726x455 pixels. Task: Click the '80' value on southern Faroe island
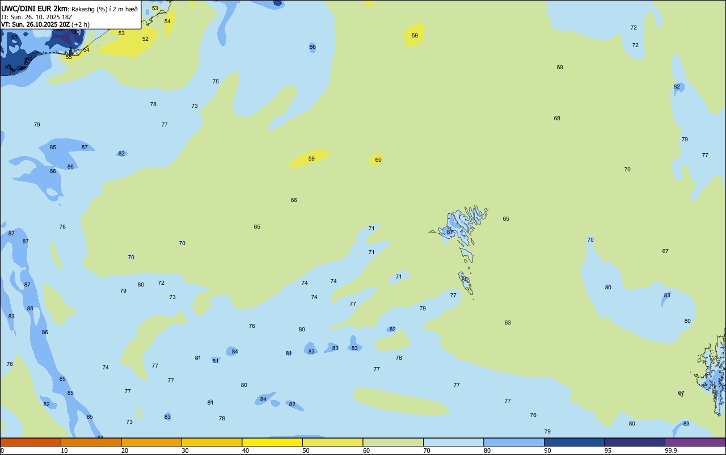click(x=465, y=280)
